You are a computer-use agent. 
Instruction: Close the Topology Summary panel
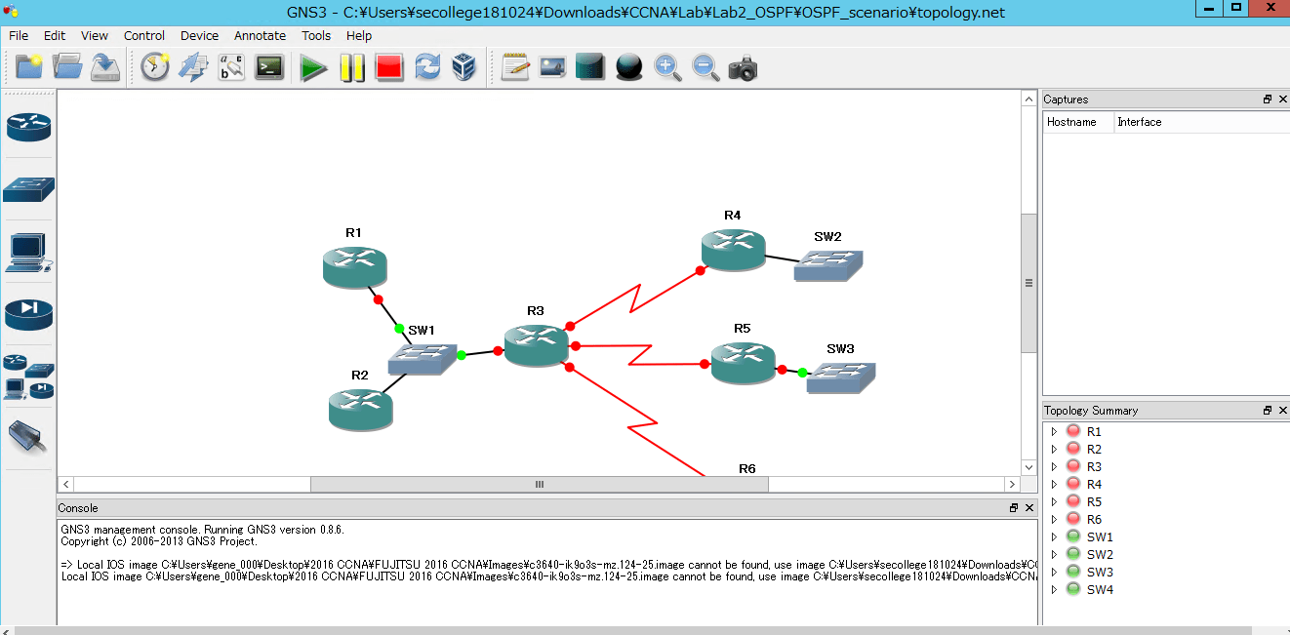1282,411
